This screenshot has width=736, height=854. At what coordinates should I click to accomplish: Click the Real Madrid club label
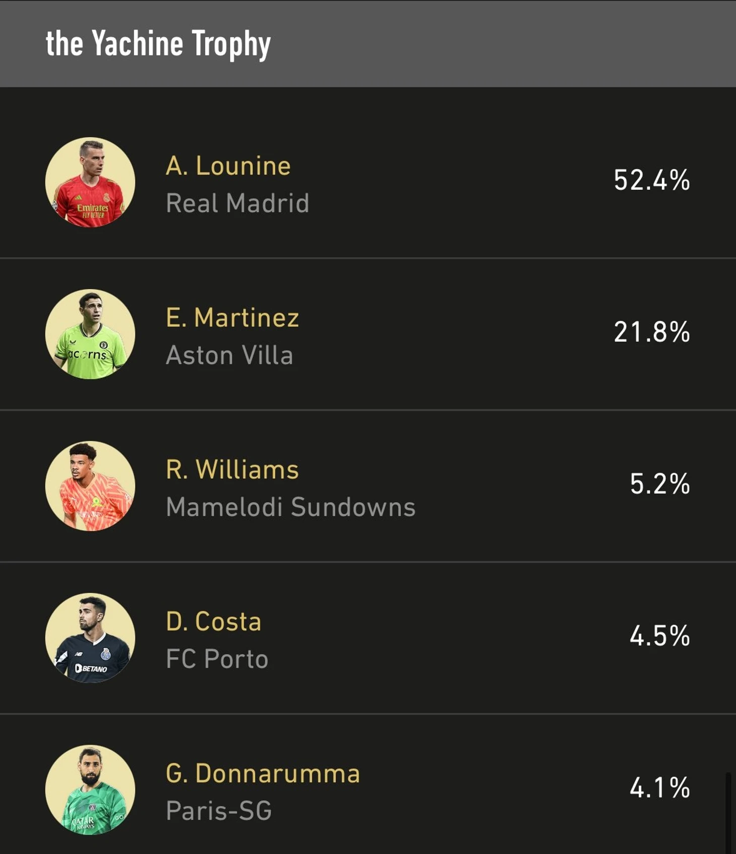click(x=237, y=203)
